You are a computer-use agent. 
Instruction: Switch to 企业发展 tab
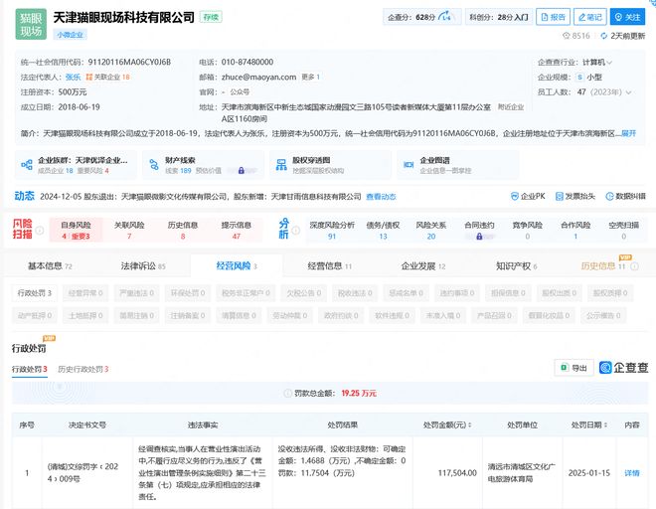pyautogui.click(x=423, y=266)
